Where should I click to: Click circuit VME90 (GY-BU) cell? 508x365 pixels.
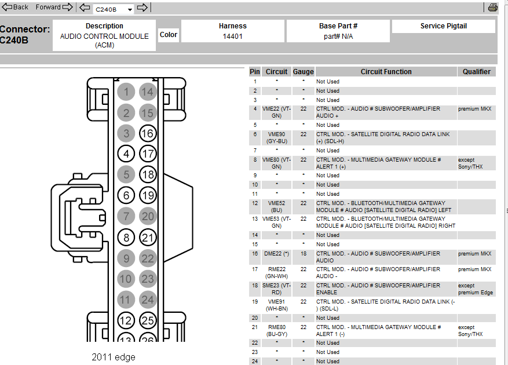(276, 138)
